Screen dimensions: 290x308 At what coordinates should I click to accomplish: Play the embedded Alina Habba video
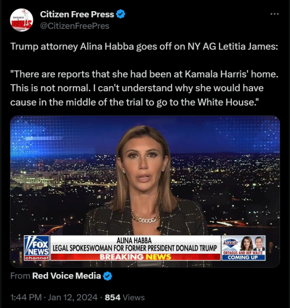145,192
